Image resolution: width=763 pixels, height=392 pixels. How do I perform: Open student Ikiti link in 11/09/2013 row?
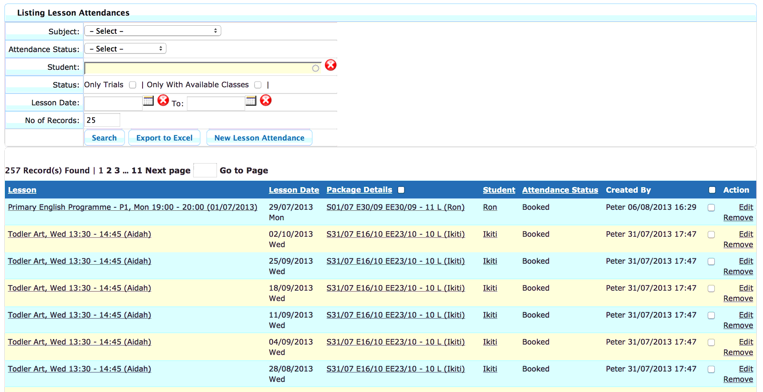[x=490, y=315]
